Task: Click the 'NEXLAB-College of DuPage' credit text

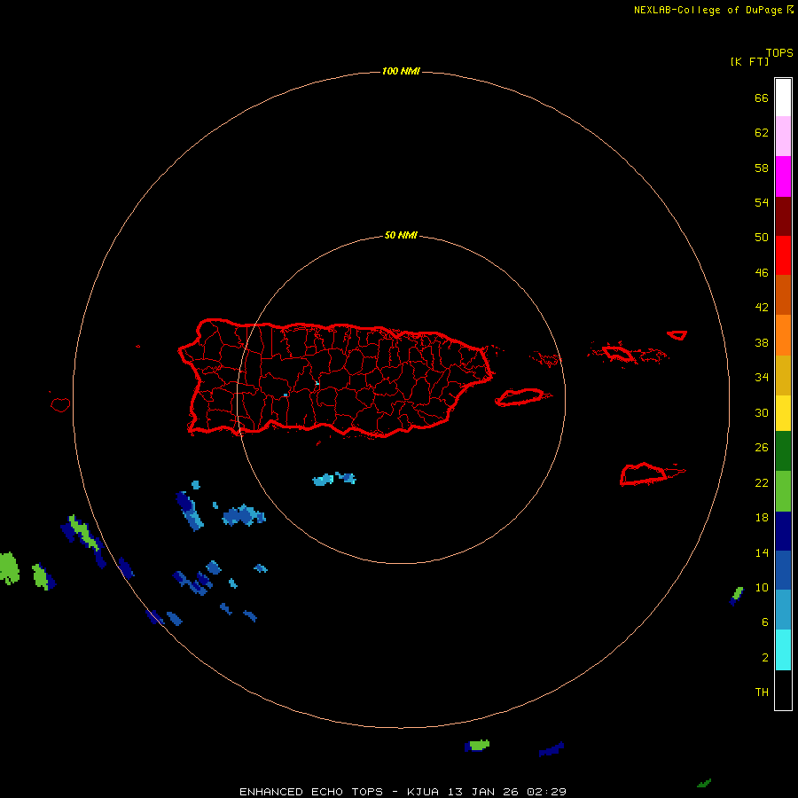Action: [709, 10]
